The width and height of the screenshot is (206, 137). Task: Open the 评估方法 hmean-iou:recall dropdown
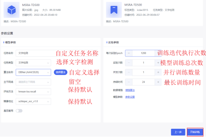tap(33, 92)
